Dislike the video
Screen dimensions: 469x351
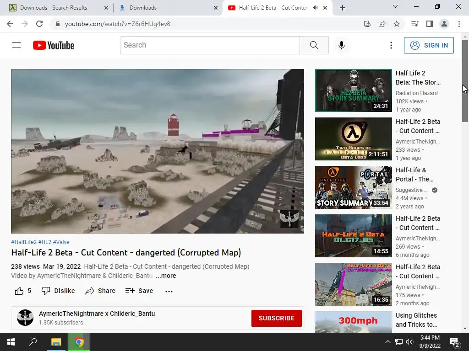pos(58,291)
